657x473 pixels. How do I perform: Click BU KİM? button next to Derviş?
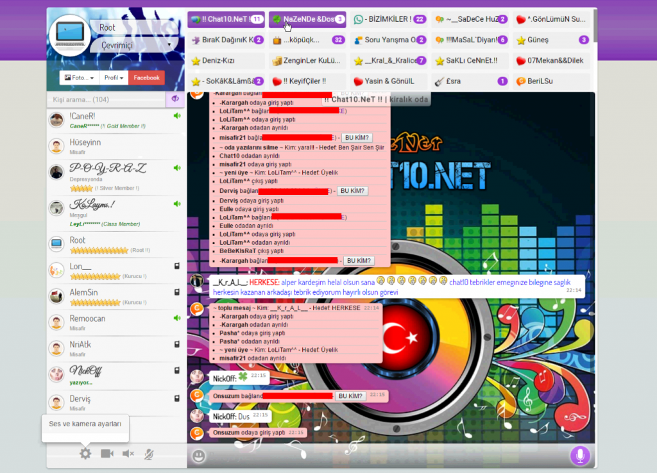[x=352, y=191]
